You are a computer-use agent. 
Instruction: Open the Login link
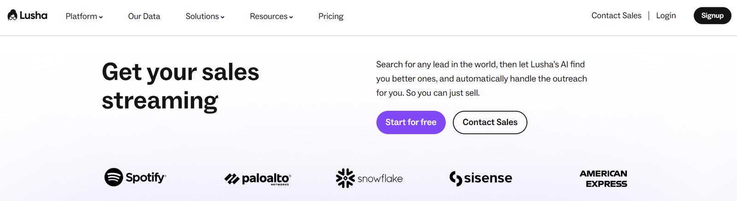tap(666, 16)
